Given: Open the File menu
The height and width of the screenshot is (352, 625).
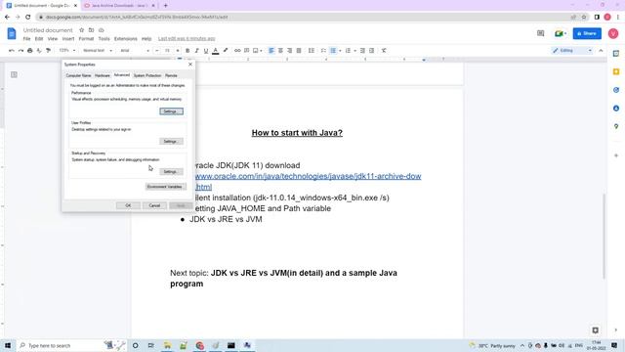Looking at the screenshot, I should coord(26,39).
